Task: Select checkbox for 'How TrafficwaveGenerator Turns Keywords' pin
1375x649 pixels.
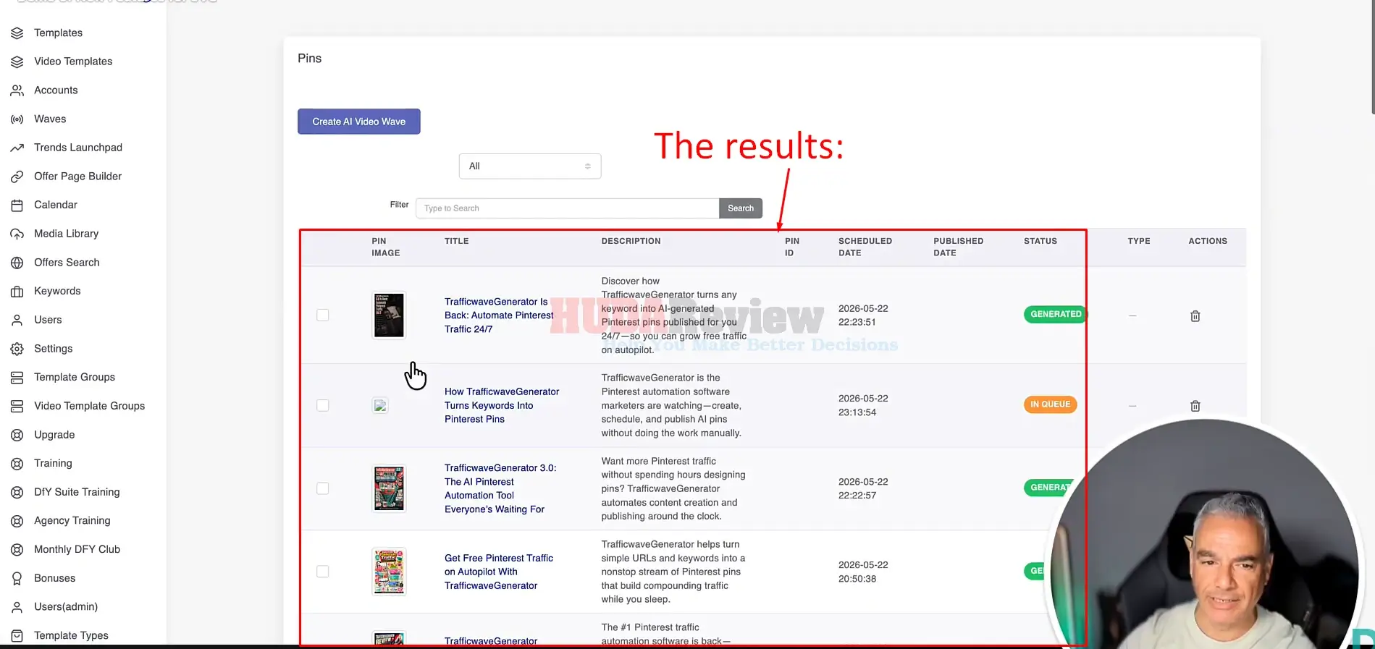Action: tap(323, 405)
